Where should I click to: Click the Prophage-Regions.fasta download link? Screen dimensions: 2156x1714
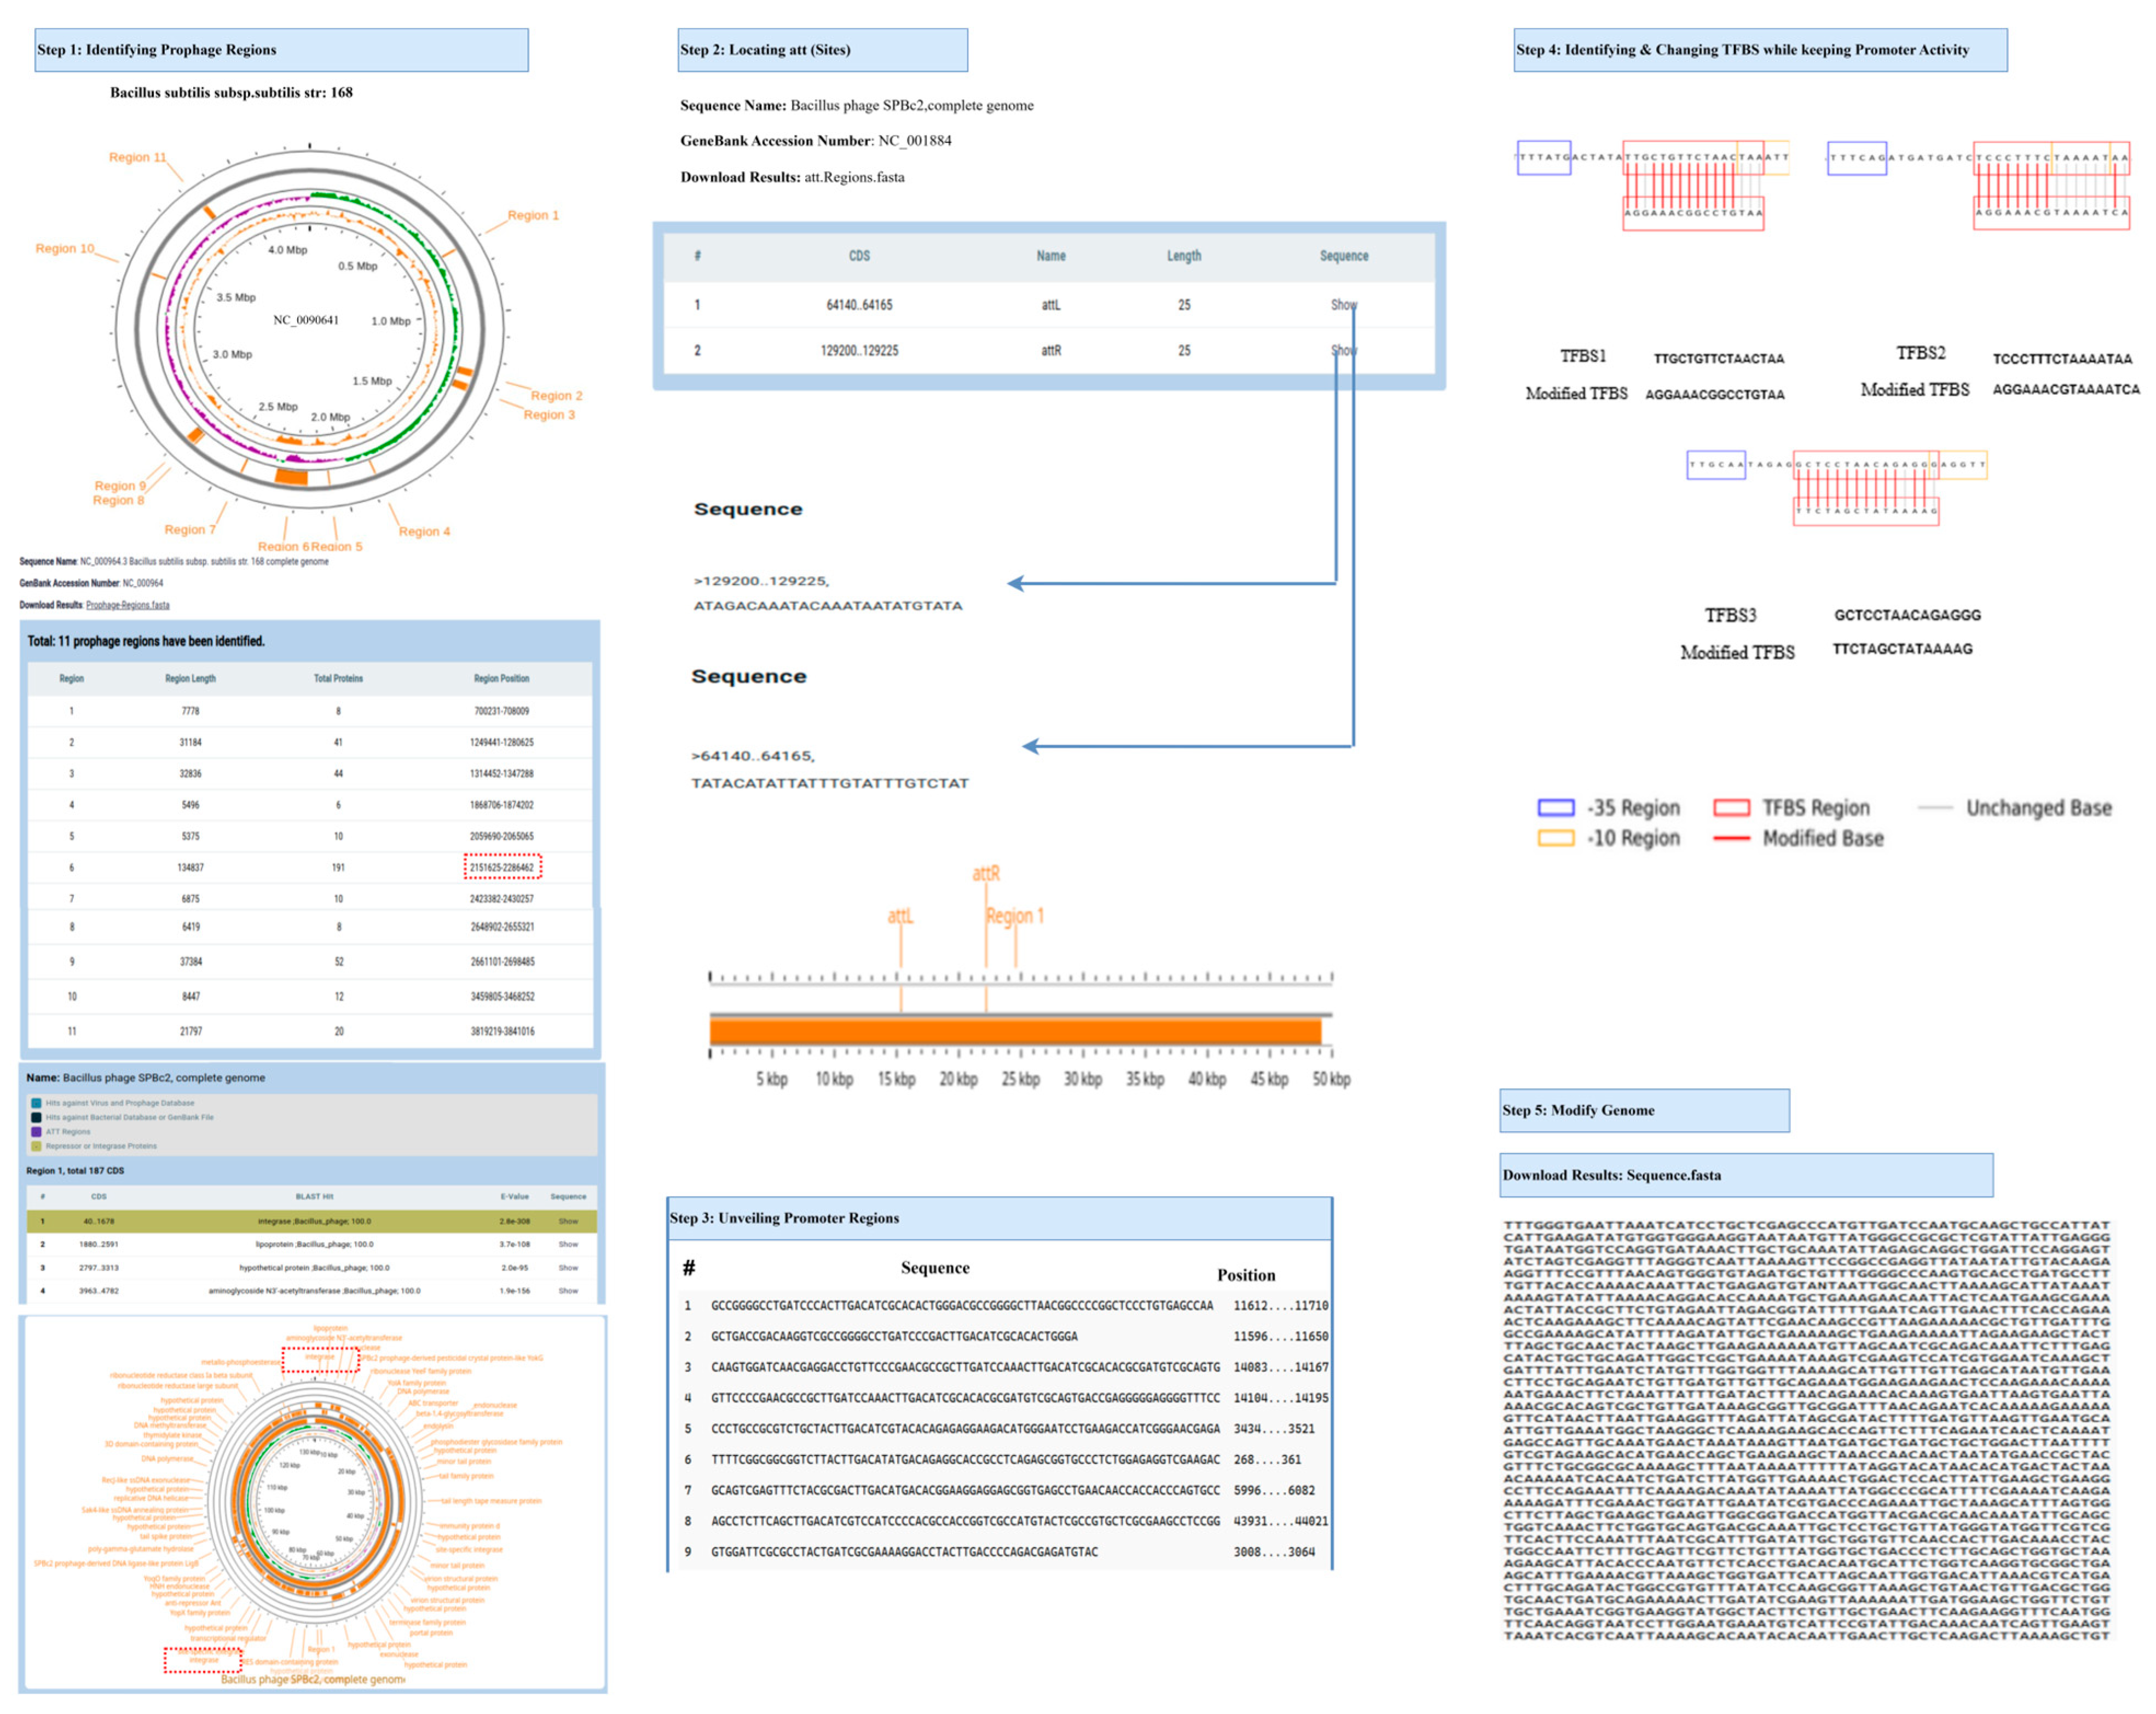point(127,605)
